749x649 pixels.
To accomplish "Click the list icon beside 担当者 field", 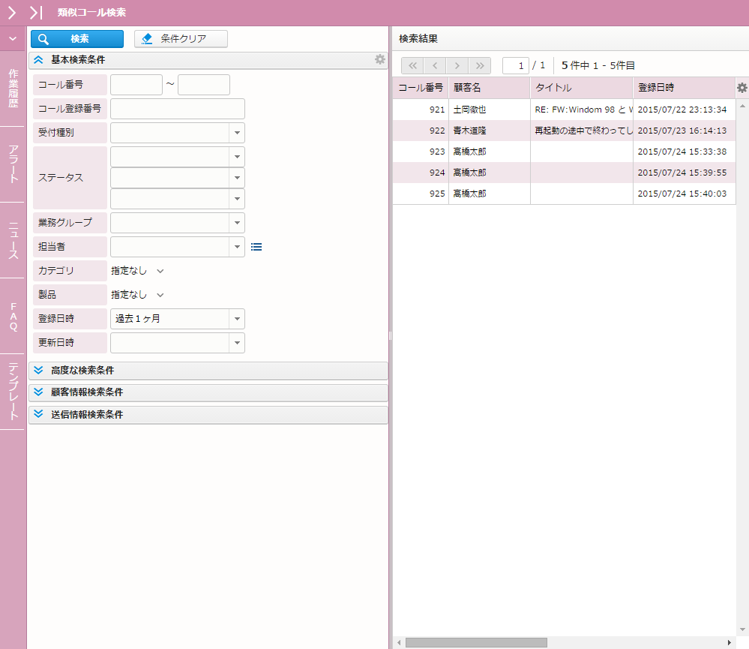I will point(256,246).
